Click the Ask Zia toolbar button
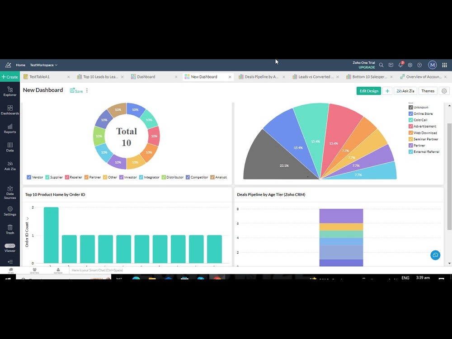Viewport: 452px width, 339px height. [x=405, y=91]
